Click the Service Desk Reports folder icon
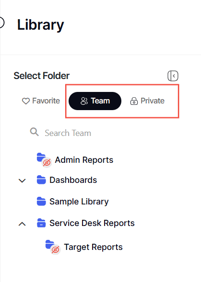This screenshot has height=282, width=201. (41, 223)
